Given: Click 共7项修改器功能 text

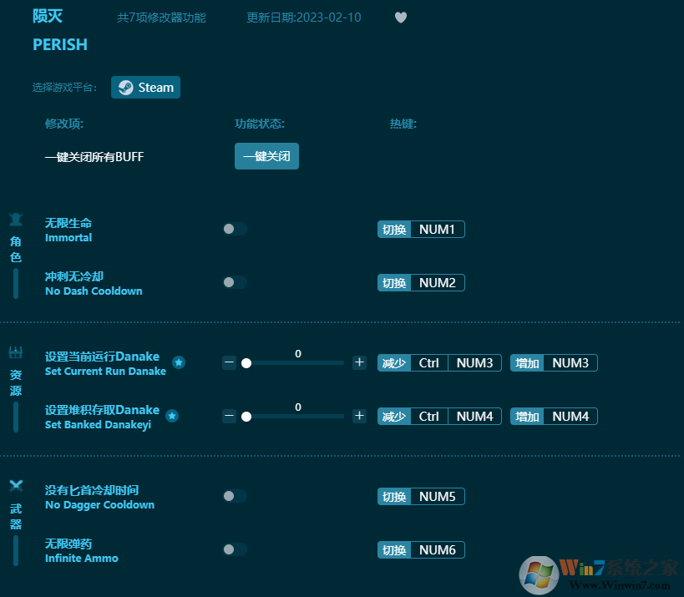Looking at the screenshot, I should coord(161,18).
